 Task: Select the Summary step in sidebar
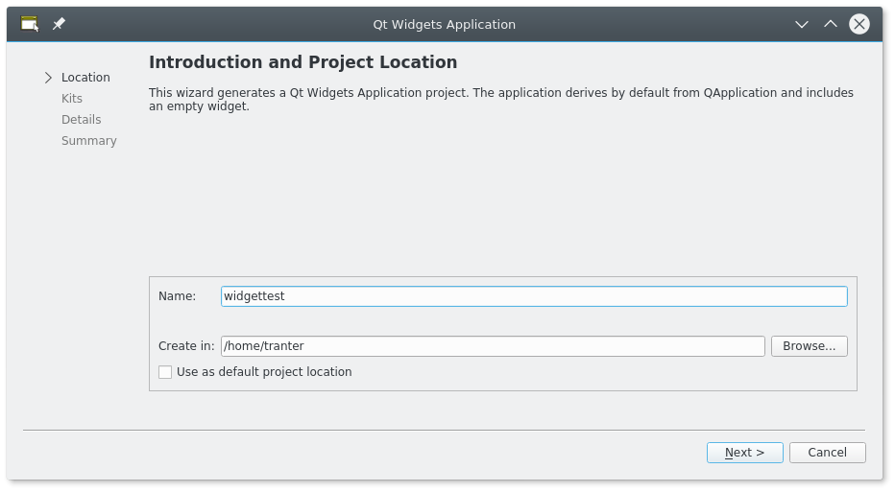point(88,141)
